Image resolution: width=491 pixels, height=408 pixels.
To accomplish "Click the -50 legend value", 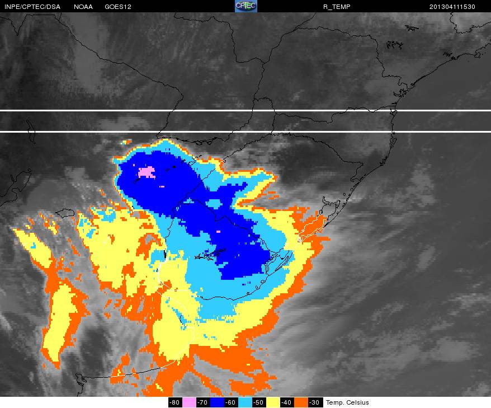I will (259, 402).
